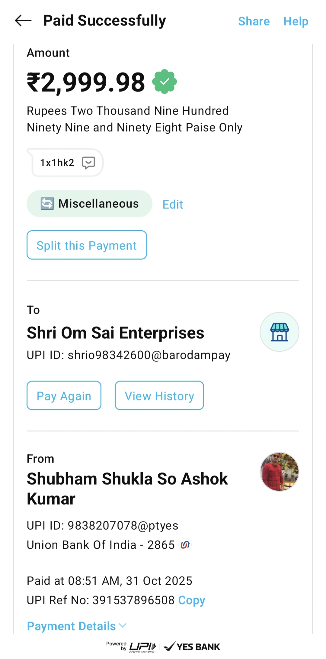The width and height of the screenshot is (326, 659).
Task: Tap the Union Bank logo icon
Action: point(185,545)
